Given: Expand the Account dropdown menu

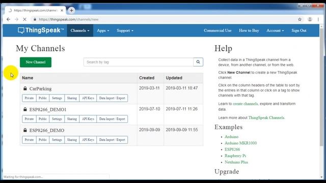Looking at the screenshot, I should (275, 30).
